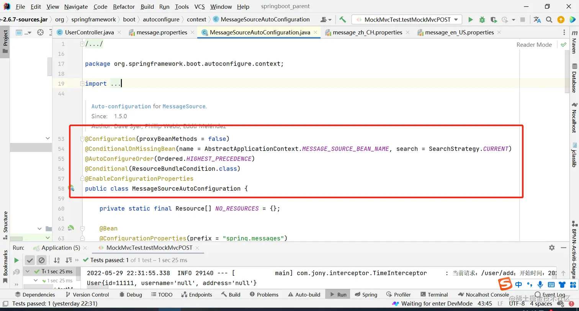Start debugging with the bug icon
Screen dimensions: 579x311
point(482,20)
